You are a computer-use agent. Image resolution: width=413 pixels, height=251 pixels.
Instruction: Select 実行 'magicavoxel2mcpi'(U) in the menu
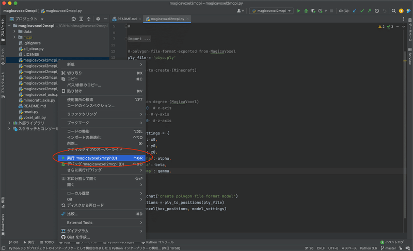click(x=102, y=158)
